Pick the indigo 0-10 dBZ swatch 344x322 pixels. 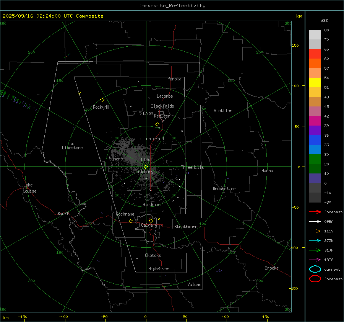click(315, 178)
